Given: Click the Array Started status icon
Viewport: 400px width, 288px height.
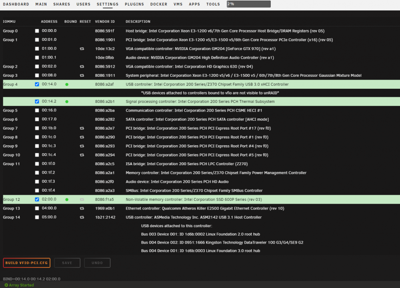Looking at the screenshot, I should point(6,285).
